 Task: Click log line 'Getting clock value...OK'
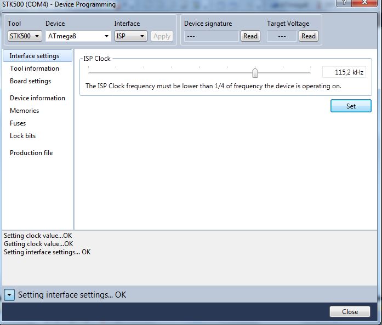click(38, 244)
